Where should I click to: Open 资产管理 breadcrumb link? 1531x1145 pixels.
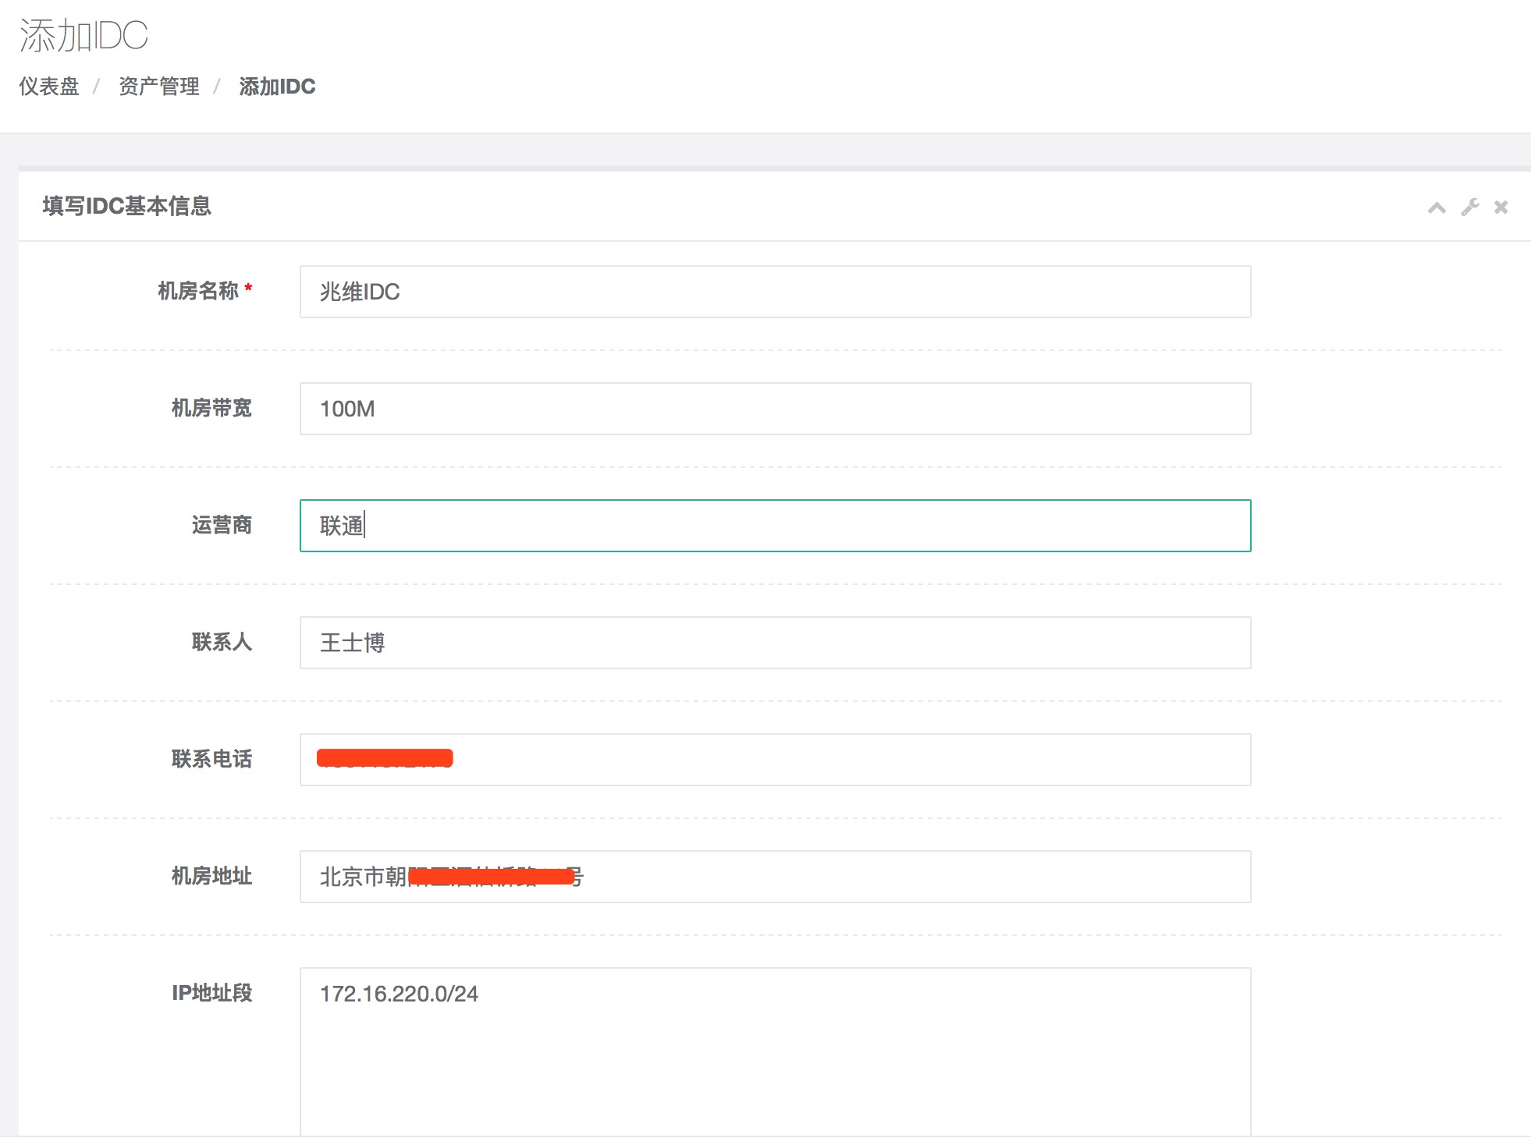[158, 87]
